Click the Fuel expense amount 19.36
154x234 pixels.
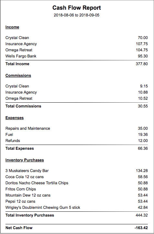143,135
